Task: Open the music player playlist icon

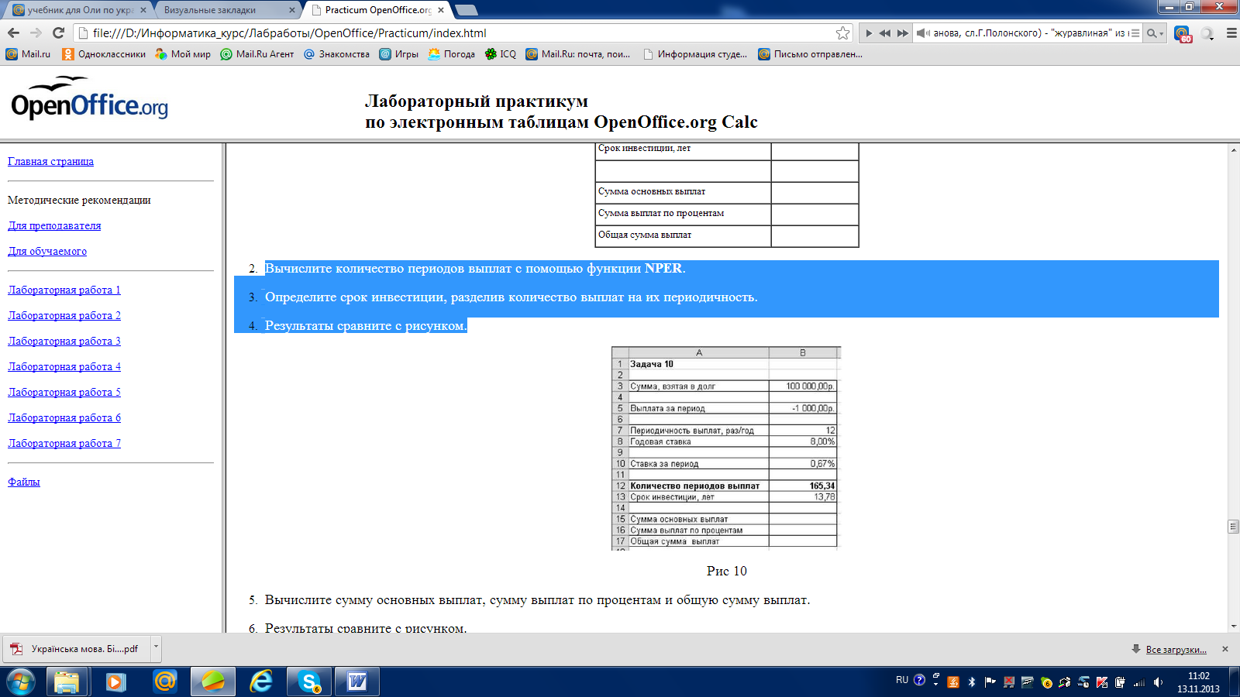Action: point(1135,33)
